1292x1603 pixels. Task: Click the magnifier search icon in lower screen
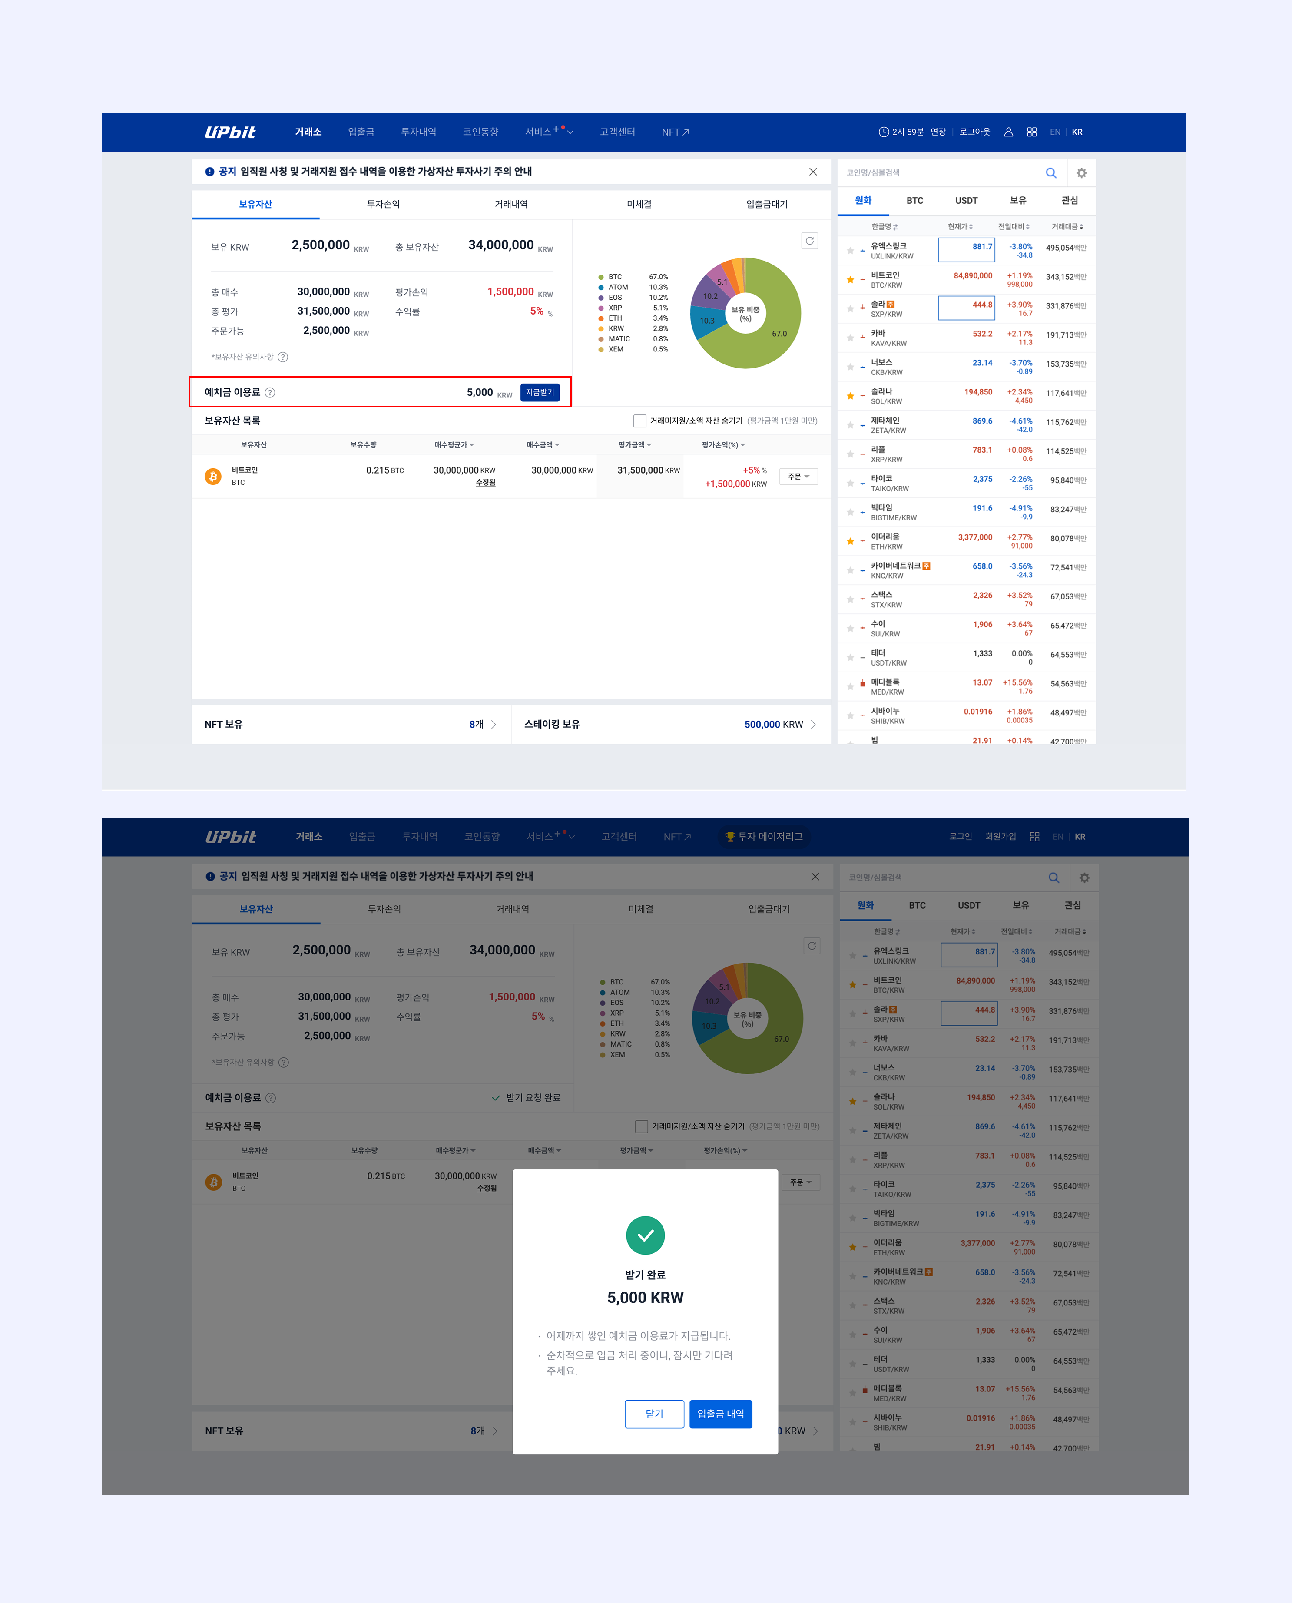[x=1054, y=878]
